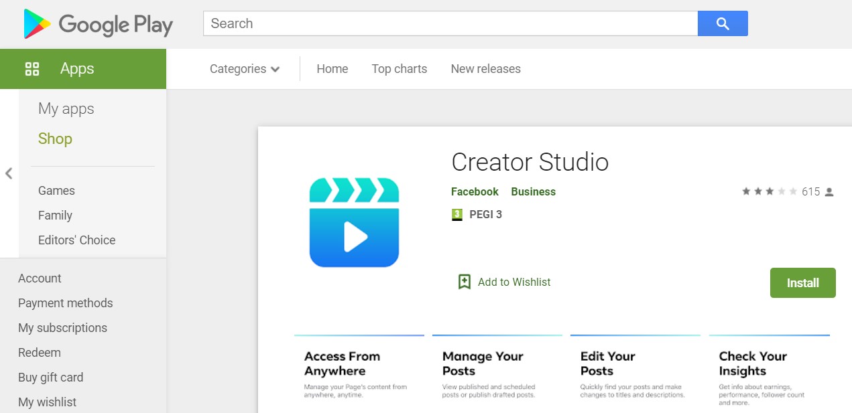
Task: Open Edit Your Posts screenshot
Action: [635, 372]
